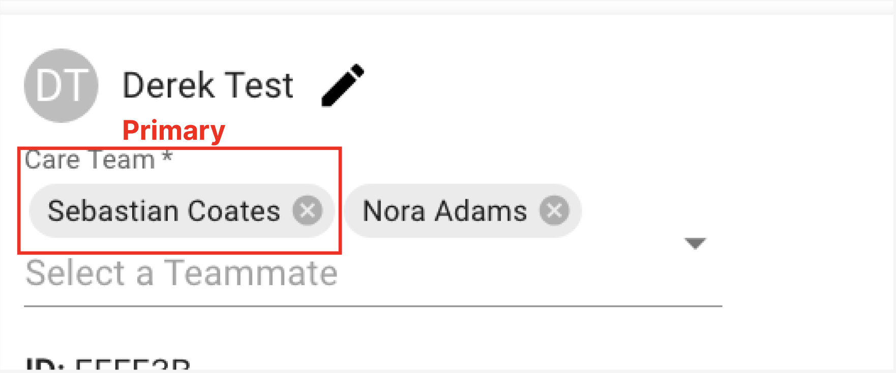Click the Select a Teammate input field
Viewport: 896px width, 373px height.
coord(182,273)
